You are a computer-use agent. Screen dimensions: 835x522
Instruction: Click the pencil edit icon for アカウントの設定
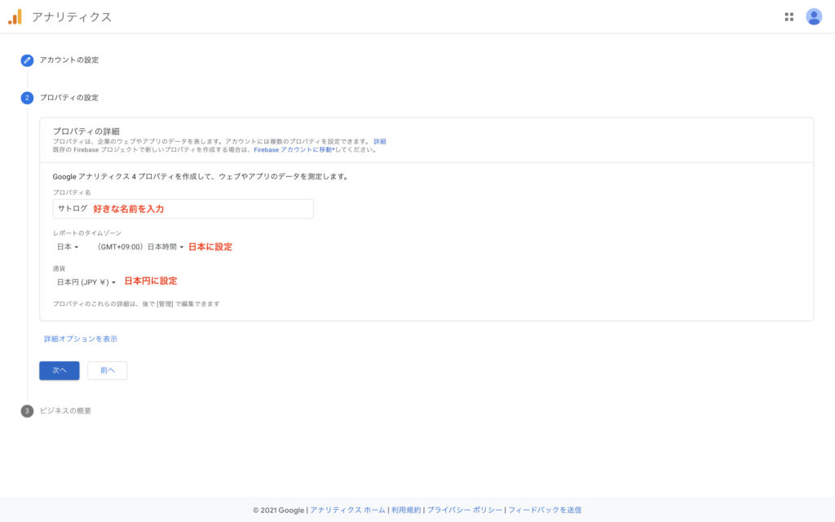click(27, 60)
